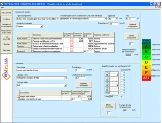Click the red 337 energy class band
Viewport: 162px width, 123px height.
click(146, 78)
